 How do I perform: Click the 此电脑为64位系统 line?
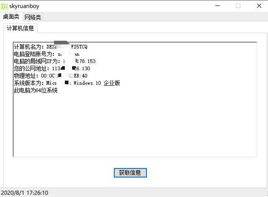(x=35, y=90)
